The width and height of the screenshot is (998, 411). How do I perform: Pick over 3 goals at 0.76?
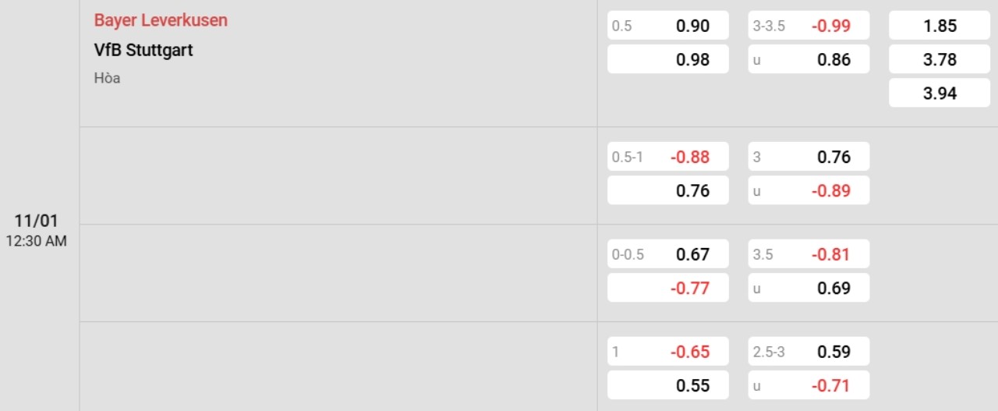809,157
